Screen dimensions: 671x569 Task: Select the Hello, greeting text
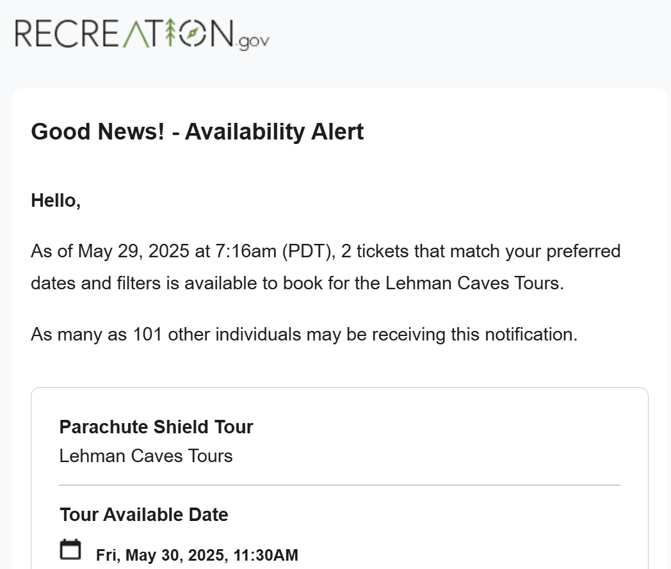56,200
